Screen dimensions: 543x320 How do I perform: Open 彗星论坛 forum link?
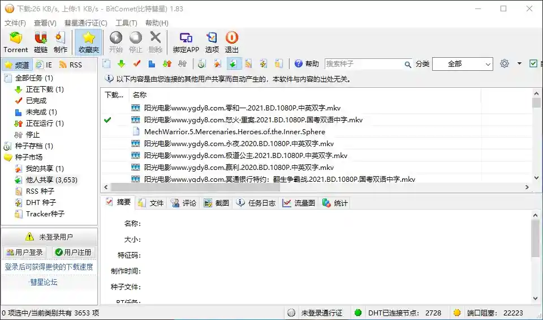coord(44,282)
